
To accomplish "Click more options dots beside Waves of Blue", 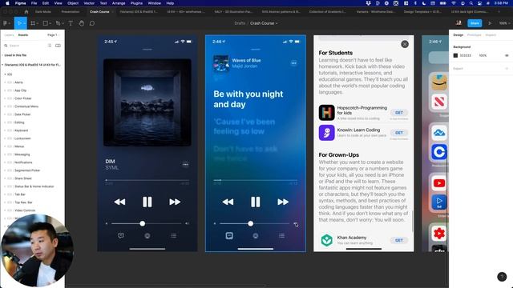I will [294, 63].
